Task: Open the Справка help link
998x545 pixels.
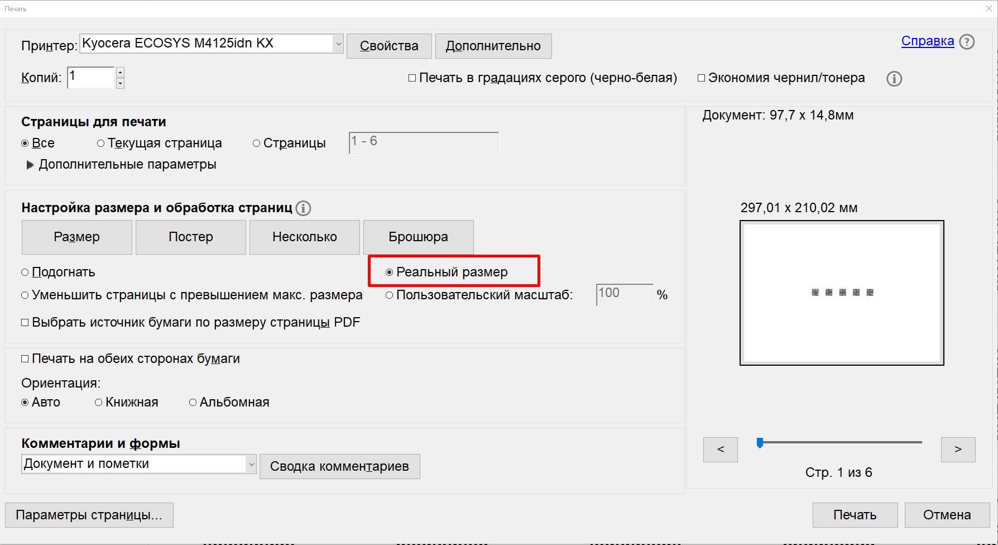Action: [927, 41]
